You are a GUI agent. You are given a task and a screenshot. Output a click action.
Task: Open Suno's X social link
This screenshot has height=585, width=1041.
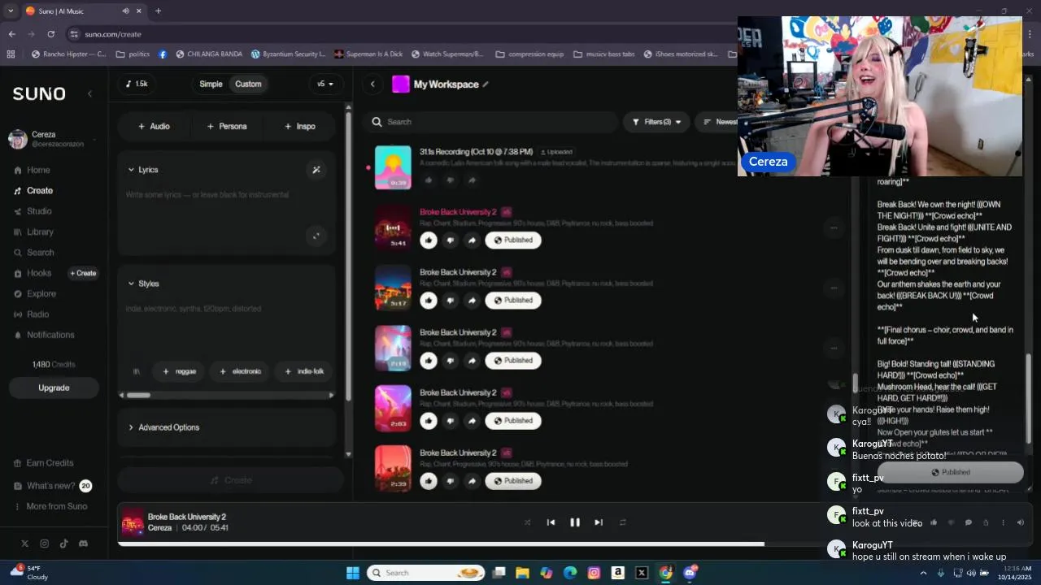pos(24,544)
